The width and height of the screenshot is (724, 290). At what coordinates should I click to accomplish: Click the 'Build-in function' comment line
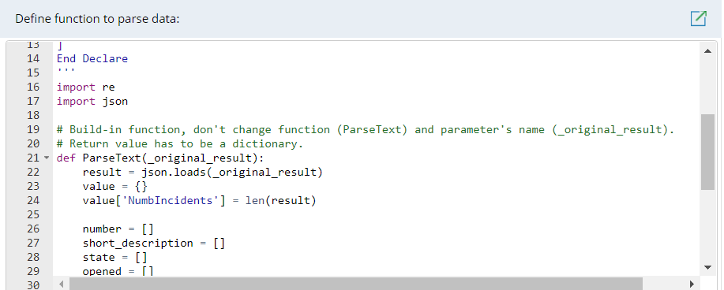point(366,129)
